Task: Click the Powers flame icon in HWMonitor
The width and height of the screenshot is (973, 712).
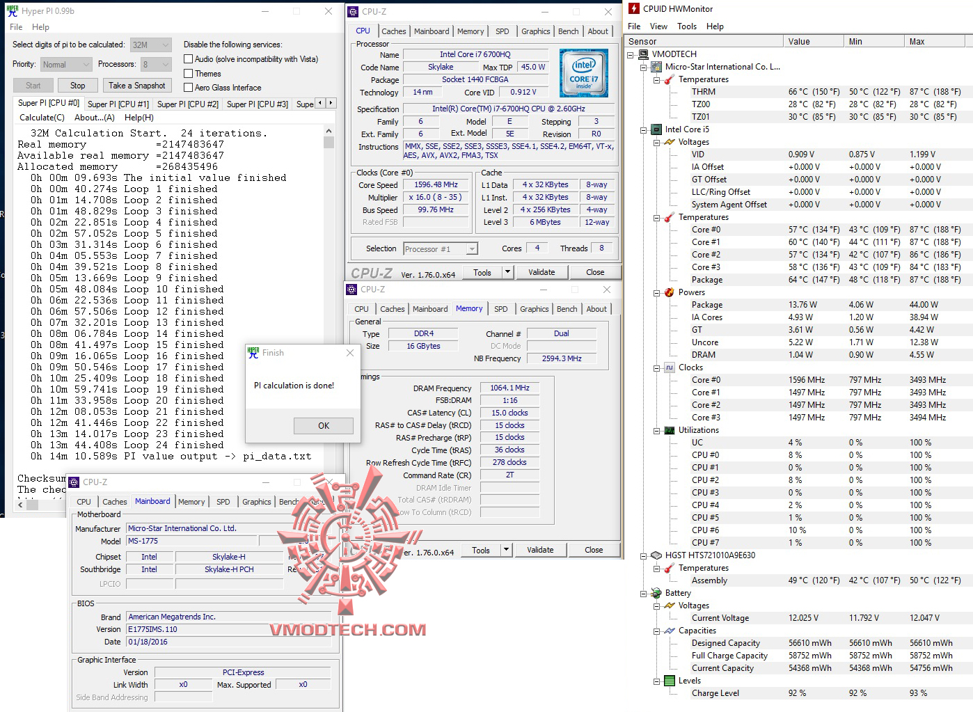Action: coord(670,292)
